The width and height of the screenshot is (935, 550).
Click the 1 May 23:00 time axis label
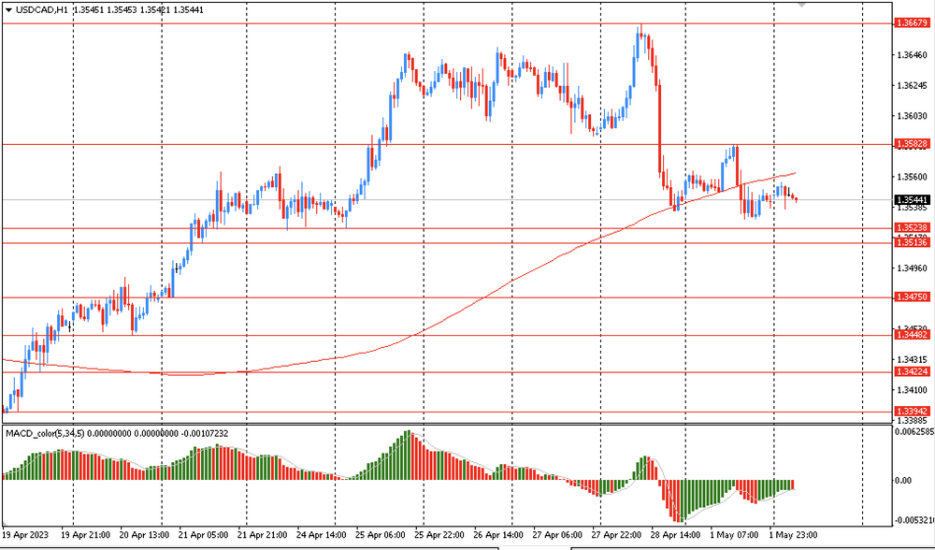point(792,533)
